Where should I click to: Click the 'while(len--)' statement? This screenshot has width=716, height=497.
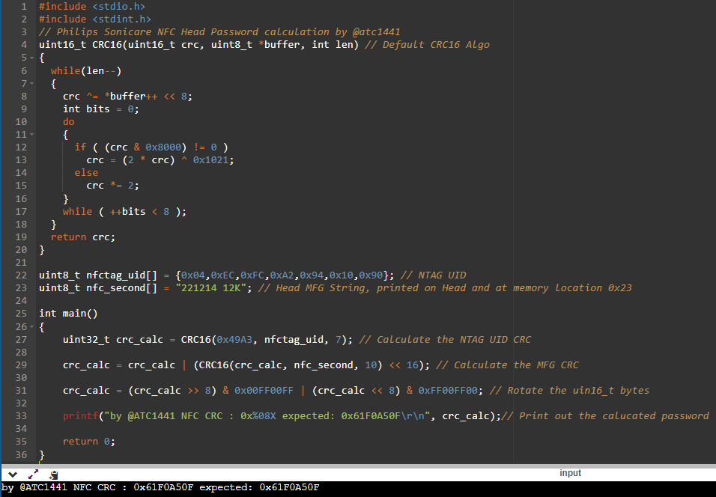pyautogui.click(x=86, y=71)
